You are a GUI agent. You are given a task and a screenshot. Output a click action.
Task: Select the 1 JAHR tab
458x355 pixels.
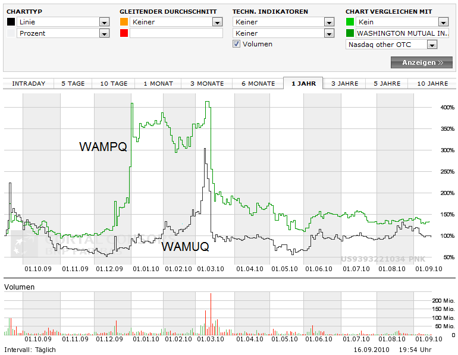303,83
